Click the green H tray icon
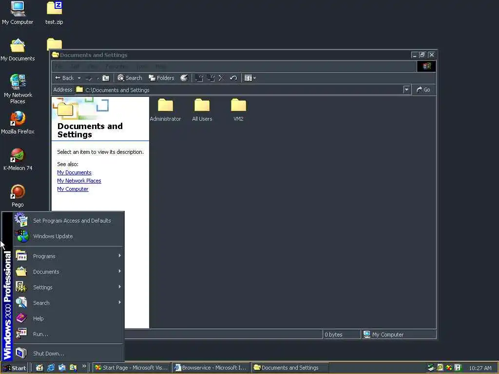Screen dimensions: 499x374 point(458,368)
